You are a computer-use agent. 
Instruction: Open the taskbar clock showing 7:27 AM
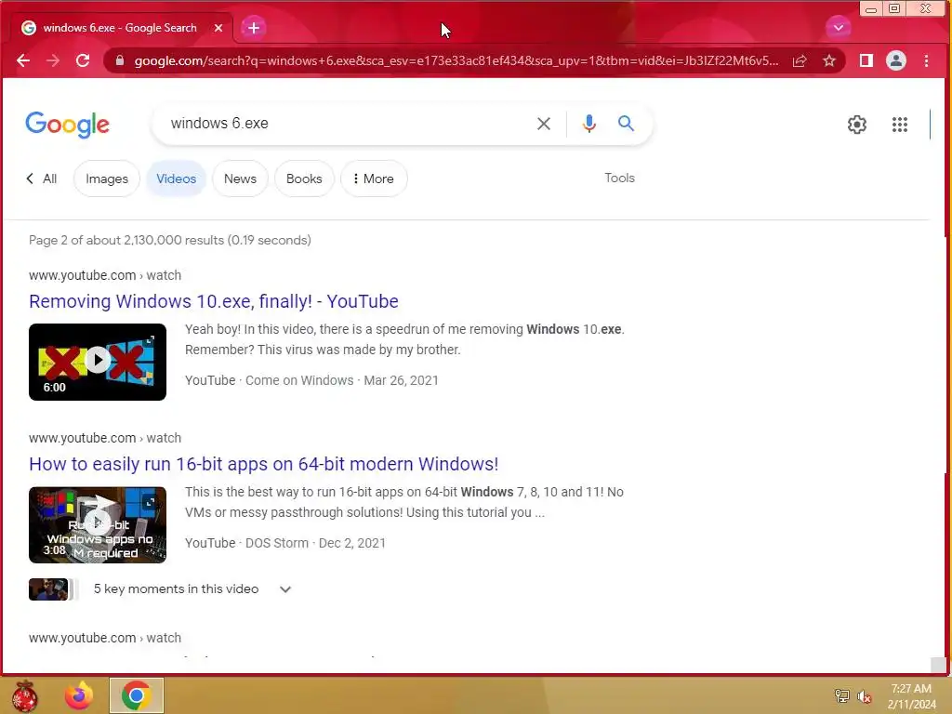coord(911,696)
